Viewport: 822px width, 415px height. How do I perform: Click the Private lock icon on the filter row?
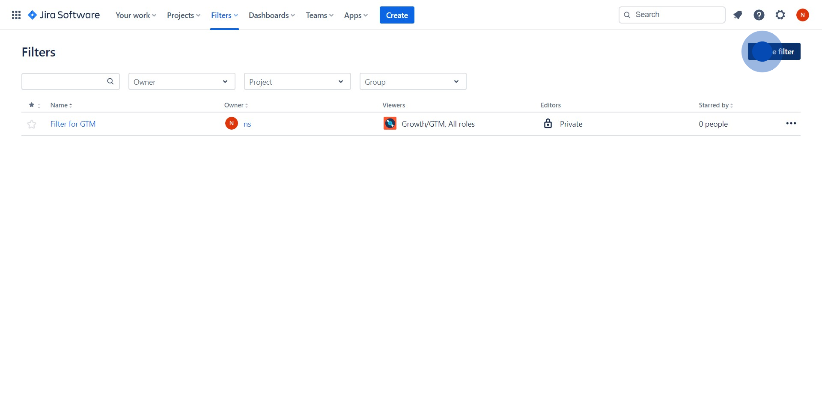[x=548, y=123]
